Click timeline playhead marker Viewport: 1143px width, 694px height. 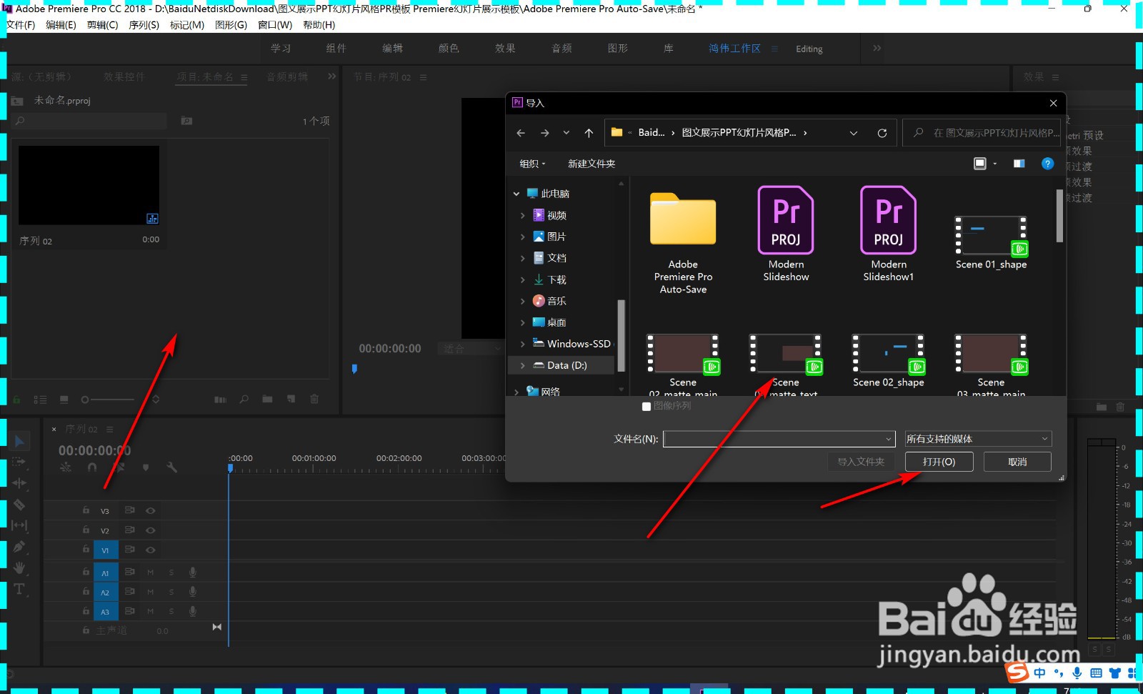[x=230, y=468]
